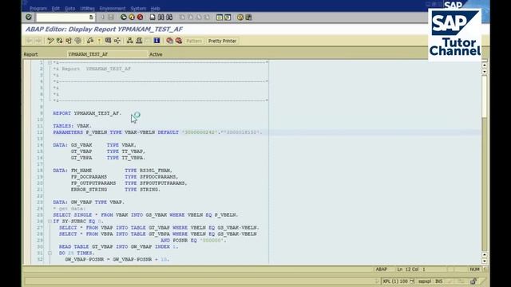Click the Ln 12 Col 1 position indicator

[x=411, y=269]
